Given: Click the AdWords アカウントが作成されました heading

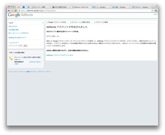Looking at the screenshot, I should tap(67, 27).
